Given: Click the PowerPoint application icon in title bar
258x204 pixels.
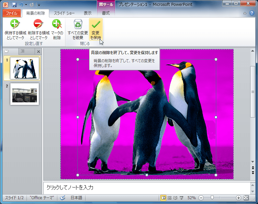Looking at the screenshot, I should (6, 5).
